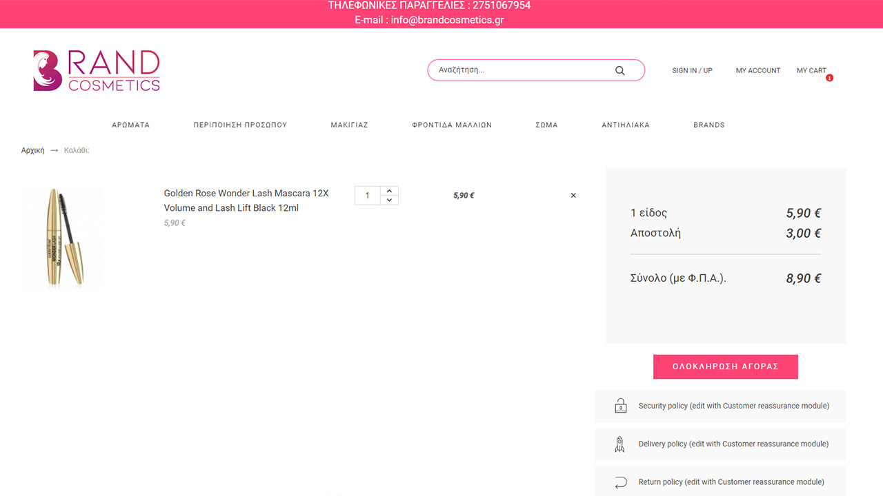The image size is (883, 496).
Task: Click the mascara product thumbnail
Action: [x=62, y=238]
